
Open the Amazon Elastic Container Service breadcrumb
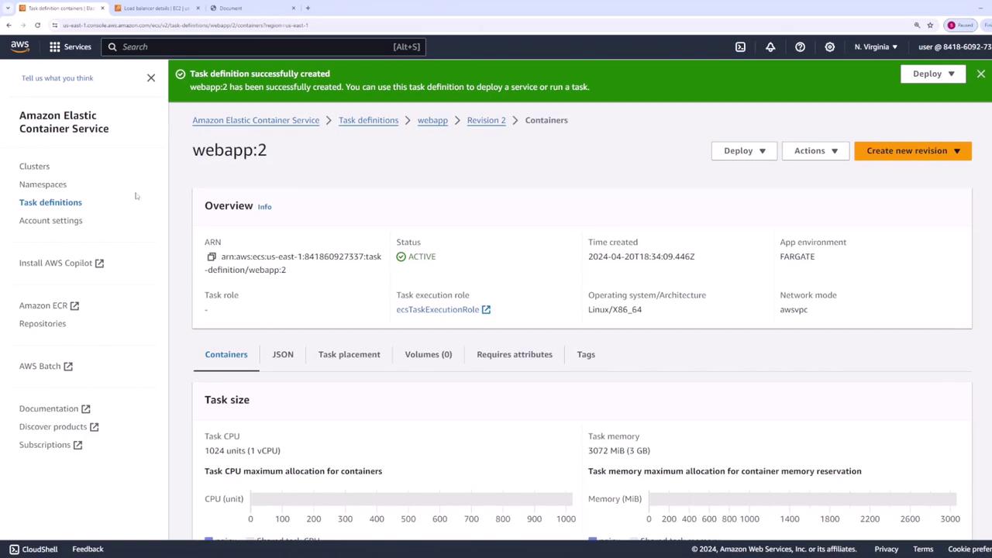256,120
